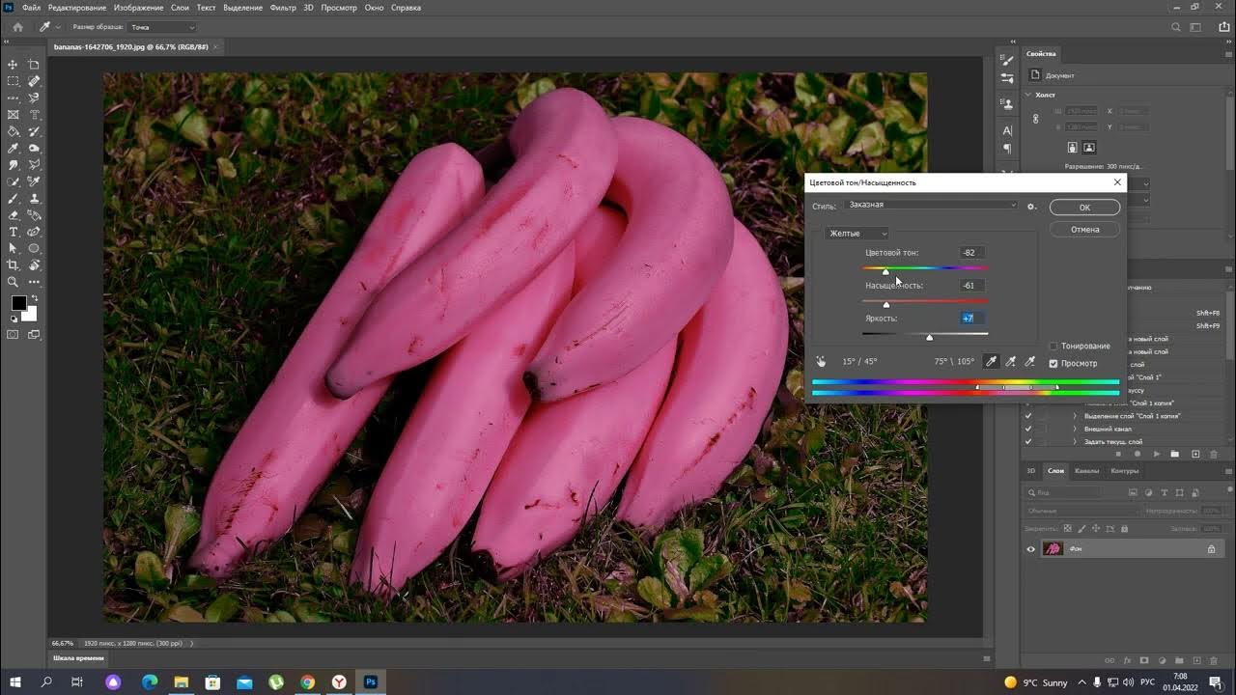Open the Eyedropper tool preset picker arrow

57,27
